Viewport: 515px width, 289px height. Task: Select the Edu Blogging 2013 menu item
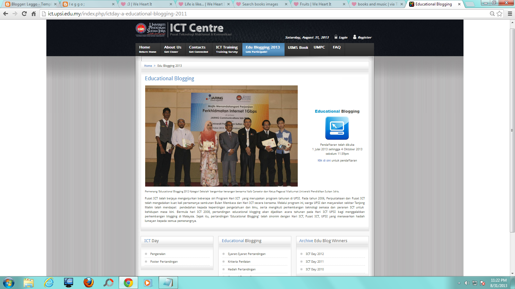(263, 49)
